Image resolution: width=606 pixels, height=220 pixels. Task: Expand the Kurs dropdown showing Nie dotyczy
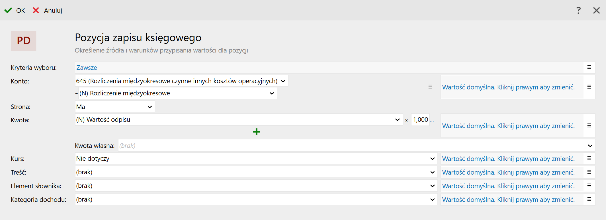pyautogui.click(x=432, y=159)
